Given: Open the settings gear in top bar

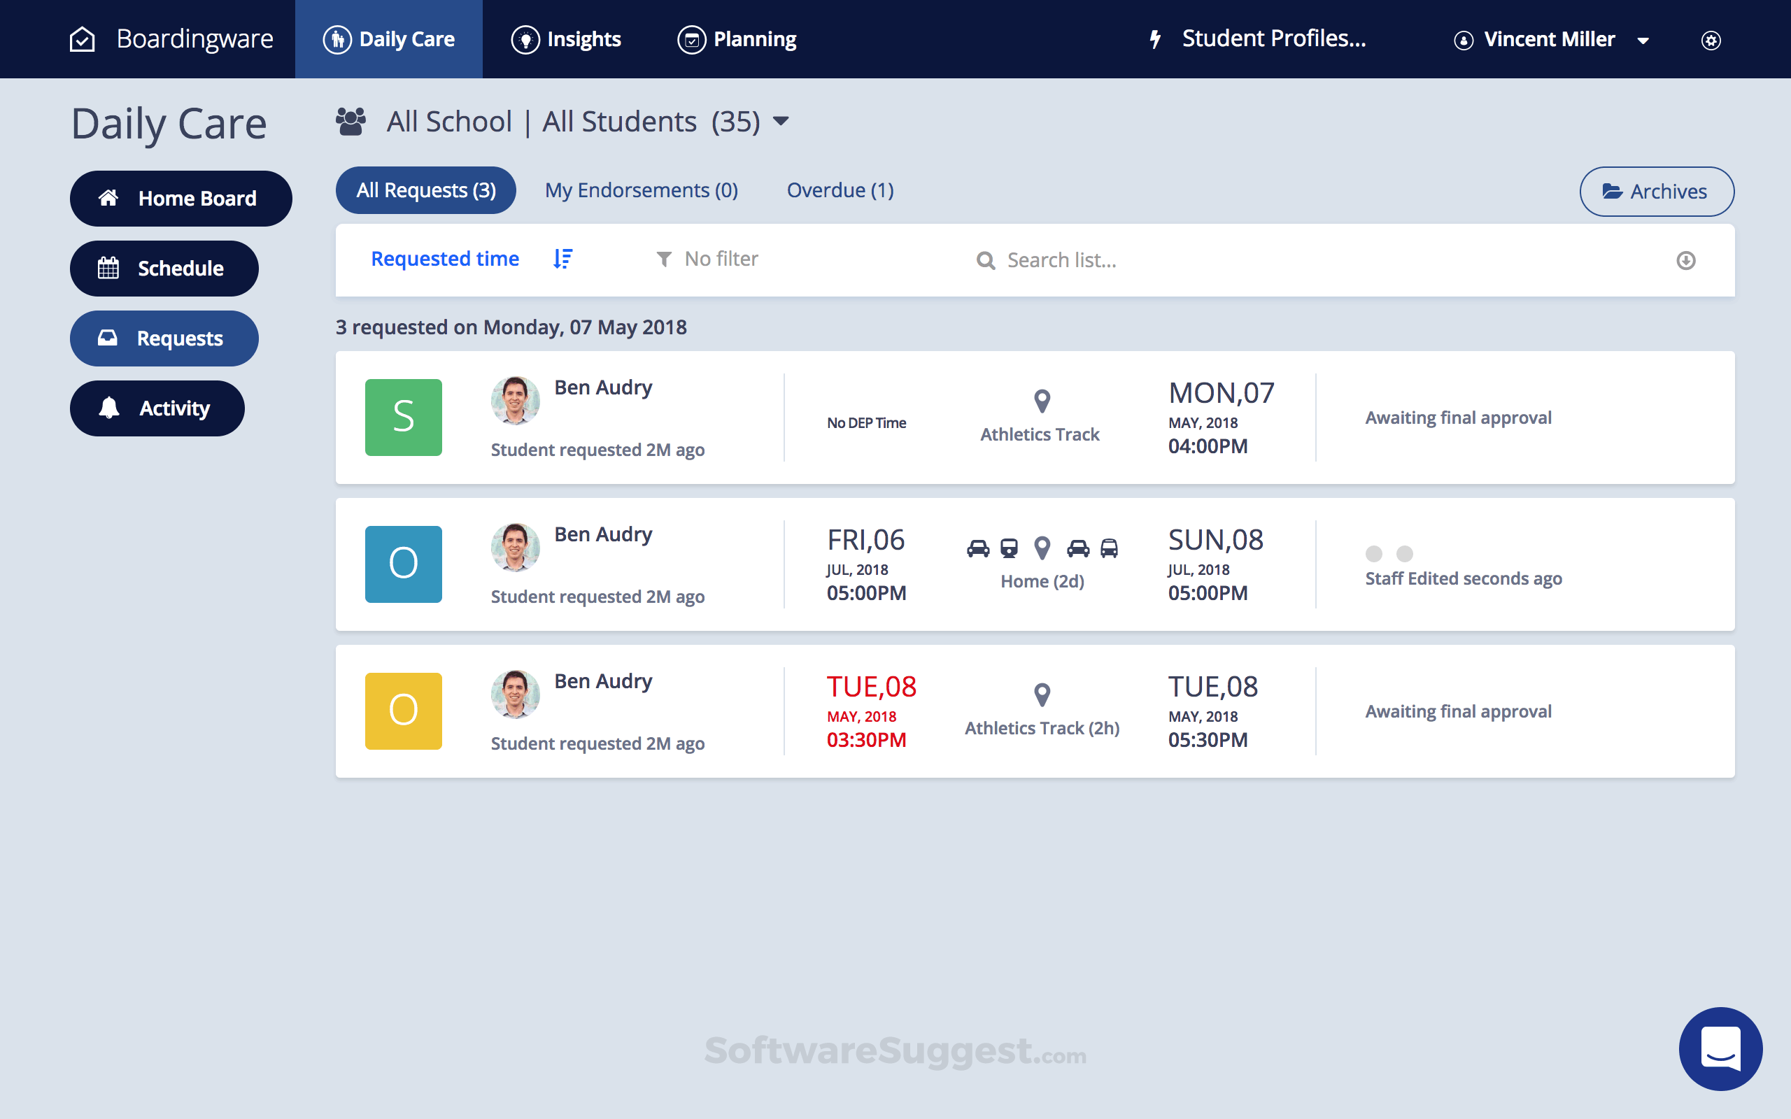Looking at the screenshot, I should 1711,40.
